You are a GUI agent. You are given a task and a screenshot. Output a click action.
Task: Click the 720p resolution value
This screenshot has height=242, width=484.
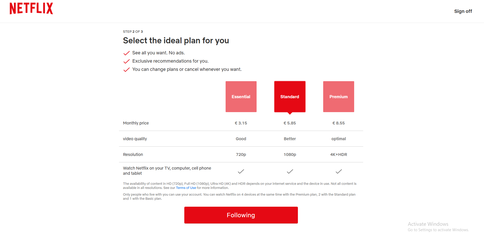(x=241, y=155)
